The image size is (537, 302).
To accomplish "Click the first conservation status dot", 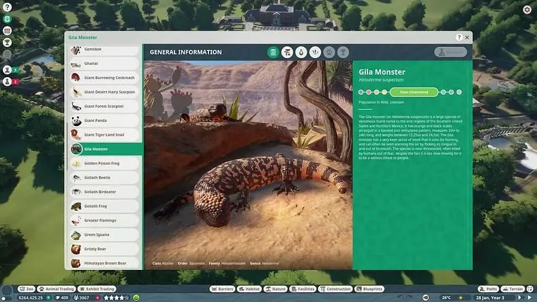I will tap(360, 92).
